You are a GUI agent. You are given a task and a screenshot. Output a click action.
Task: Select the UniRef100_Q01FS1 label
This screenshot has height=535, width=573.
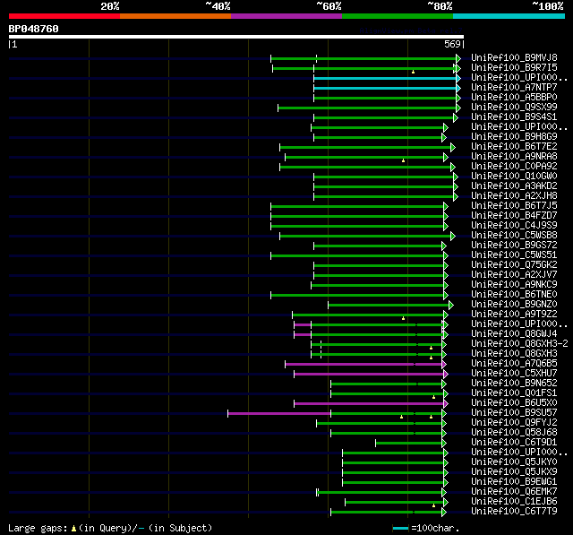click(514, 393)
